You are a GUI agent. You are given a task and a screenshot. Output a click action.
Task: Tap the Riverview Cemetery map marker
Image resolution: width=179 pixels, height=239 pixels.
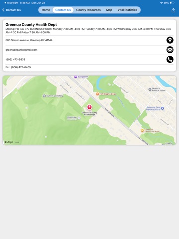tap(79, 118)
